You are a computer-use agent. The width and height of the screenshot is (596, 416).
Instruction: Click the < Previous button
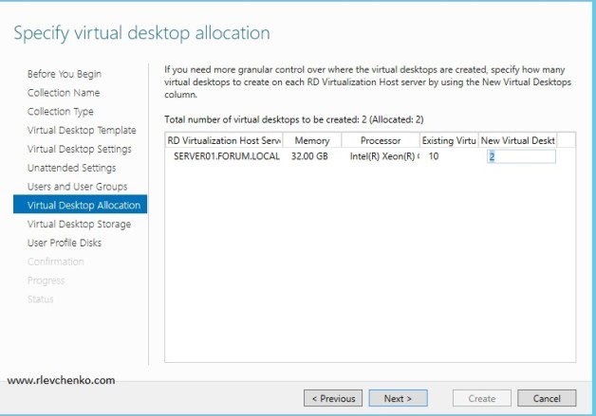333,398
